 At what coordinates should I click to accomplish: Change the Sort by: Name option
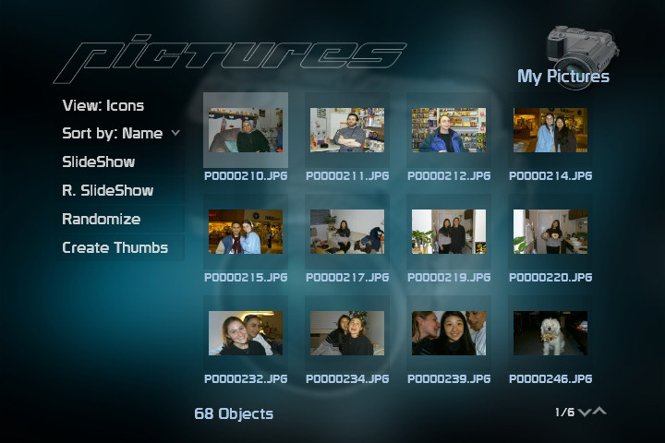(x=113, y=133)
